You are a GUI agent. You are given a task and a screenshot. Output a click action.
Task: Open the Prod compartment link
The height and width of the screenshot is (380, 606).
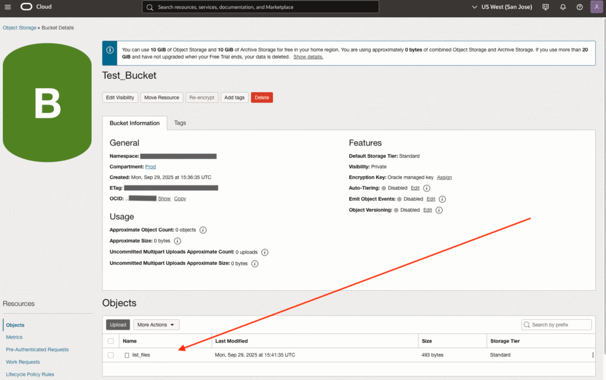[150, 167]
